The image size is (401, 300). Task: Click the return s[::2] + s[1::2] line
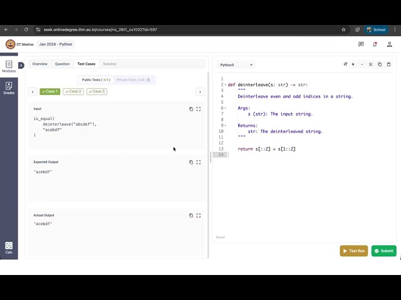(x=266, y=149)
